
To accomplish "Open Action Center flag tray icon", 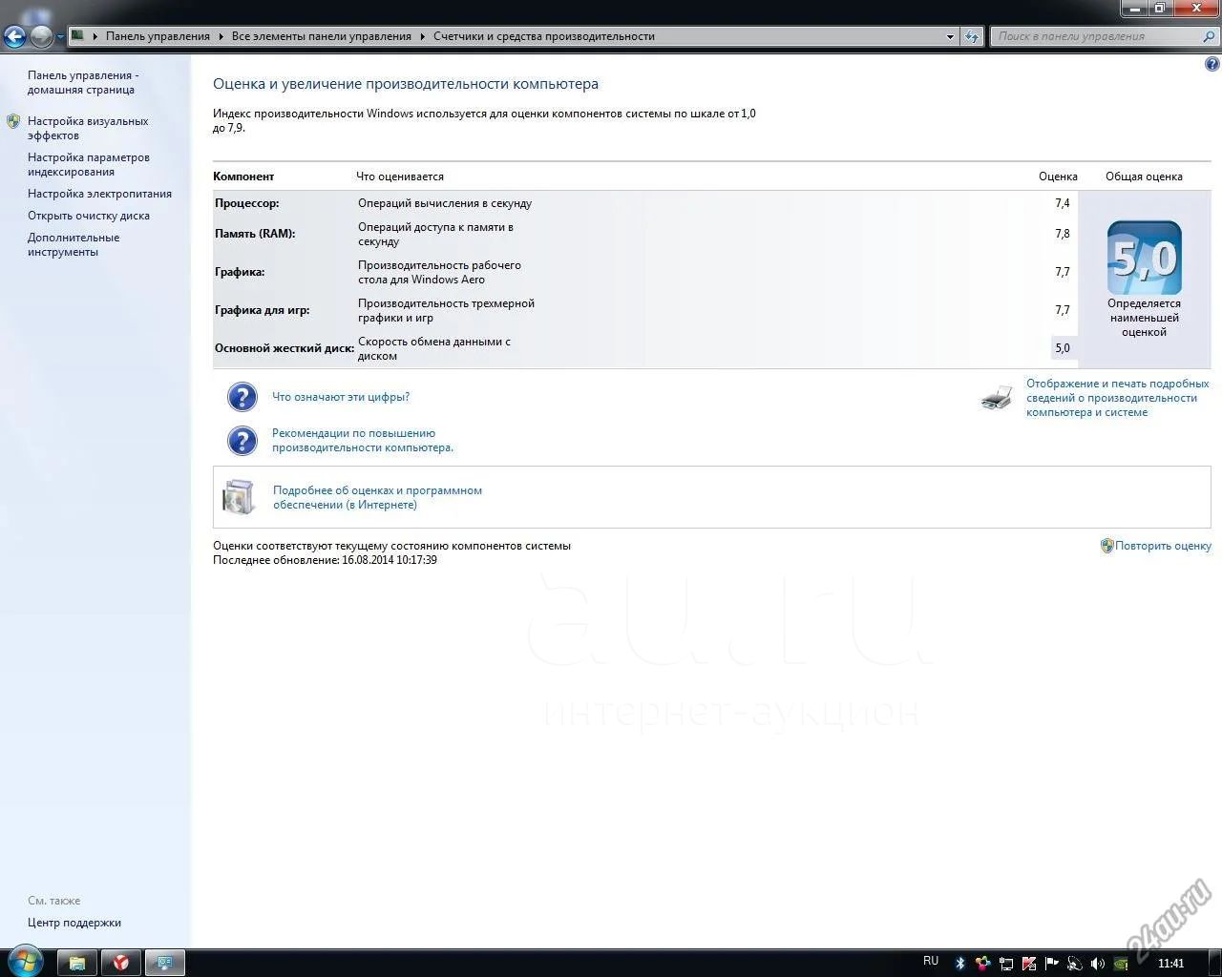I will pos(1052,964).
